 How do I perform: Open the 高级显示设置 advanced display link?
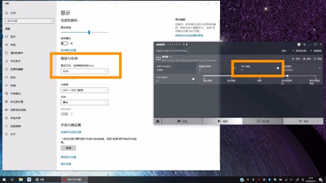(x=68, y=157)
